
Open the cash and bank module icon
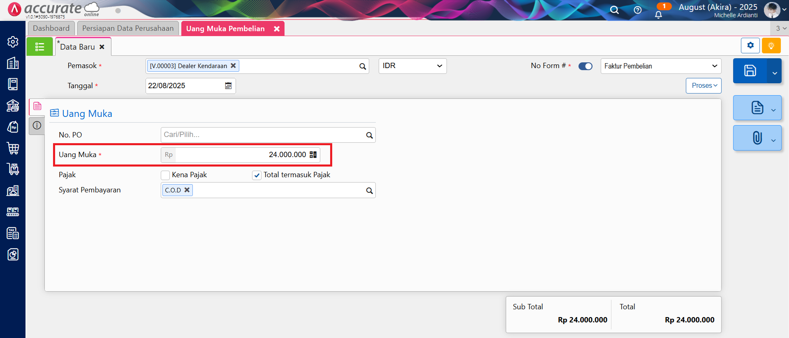pyautogui.click(x=13, y=105)
